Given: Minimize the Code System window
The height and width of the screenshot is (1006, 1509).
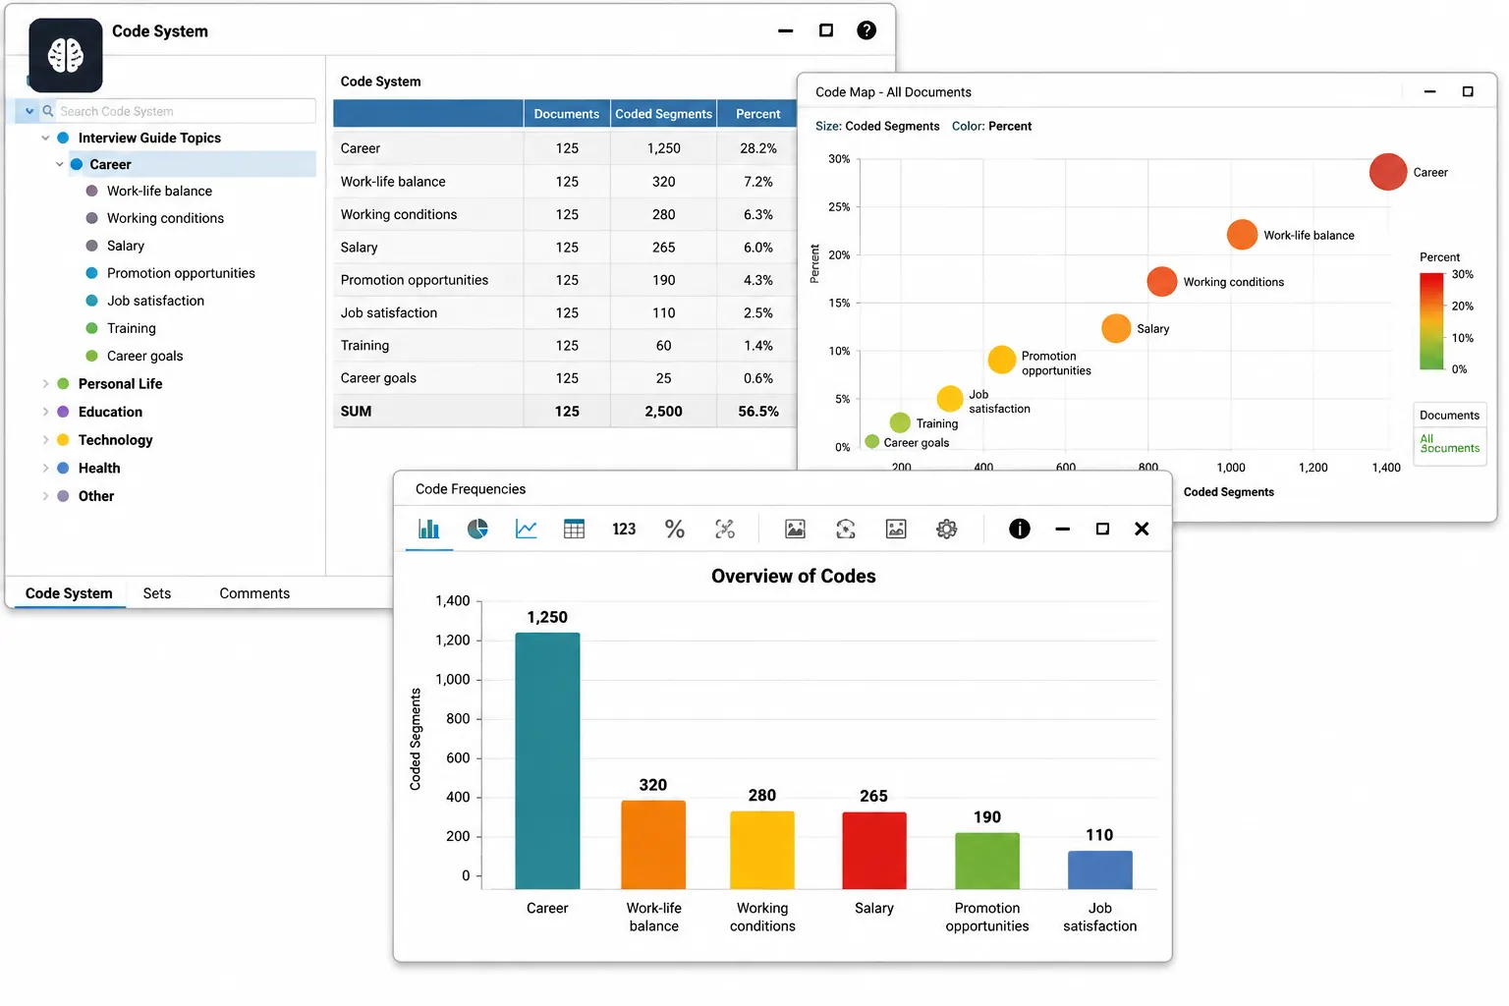Looking at the screenshot, I should click(786, 30).
